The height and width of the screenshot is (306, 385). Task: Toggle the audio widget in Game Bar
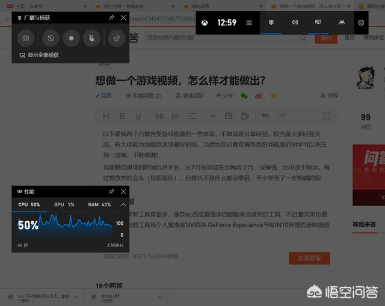(x=295, y=23)
